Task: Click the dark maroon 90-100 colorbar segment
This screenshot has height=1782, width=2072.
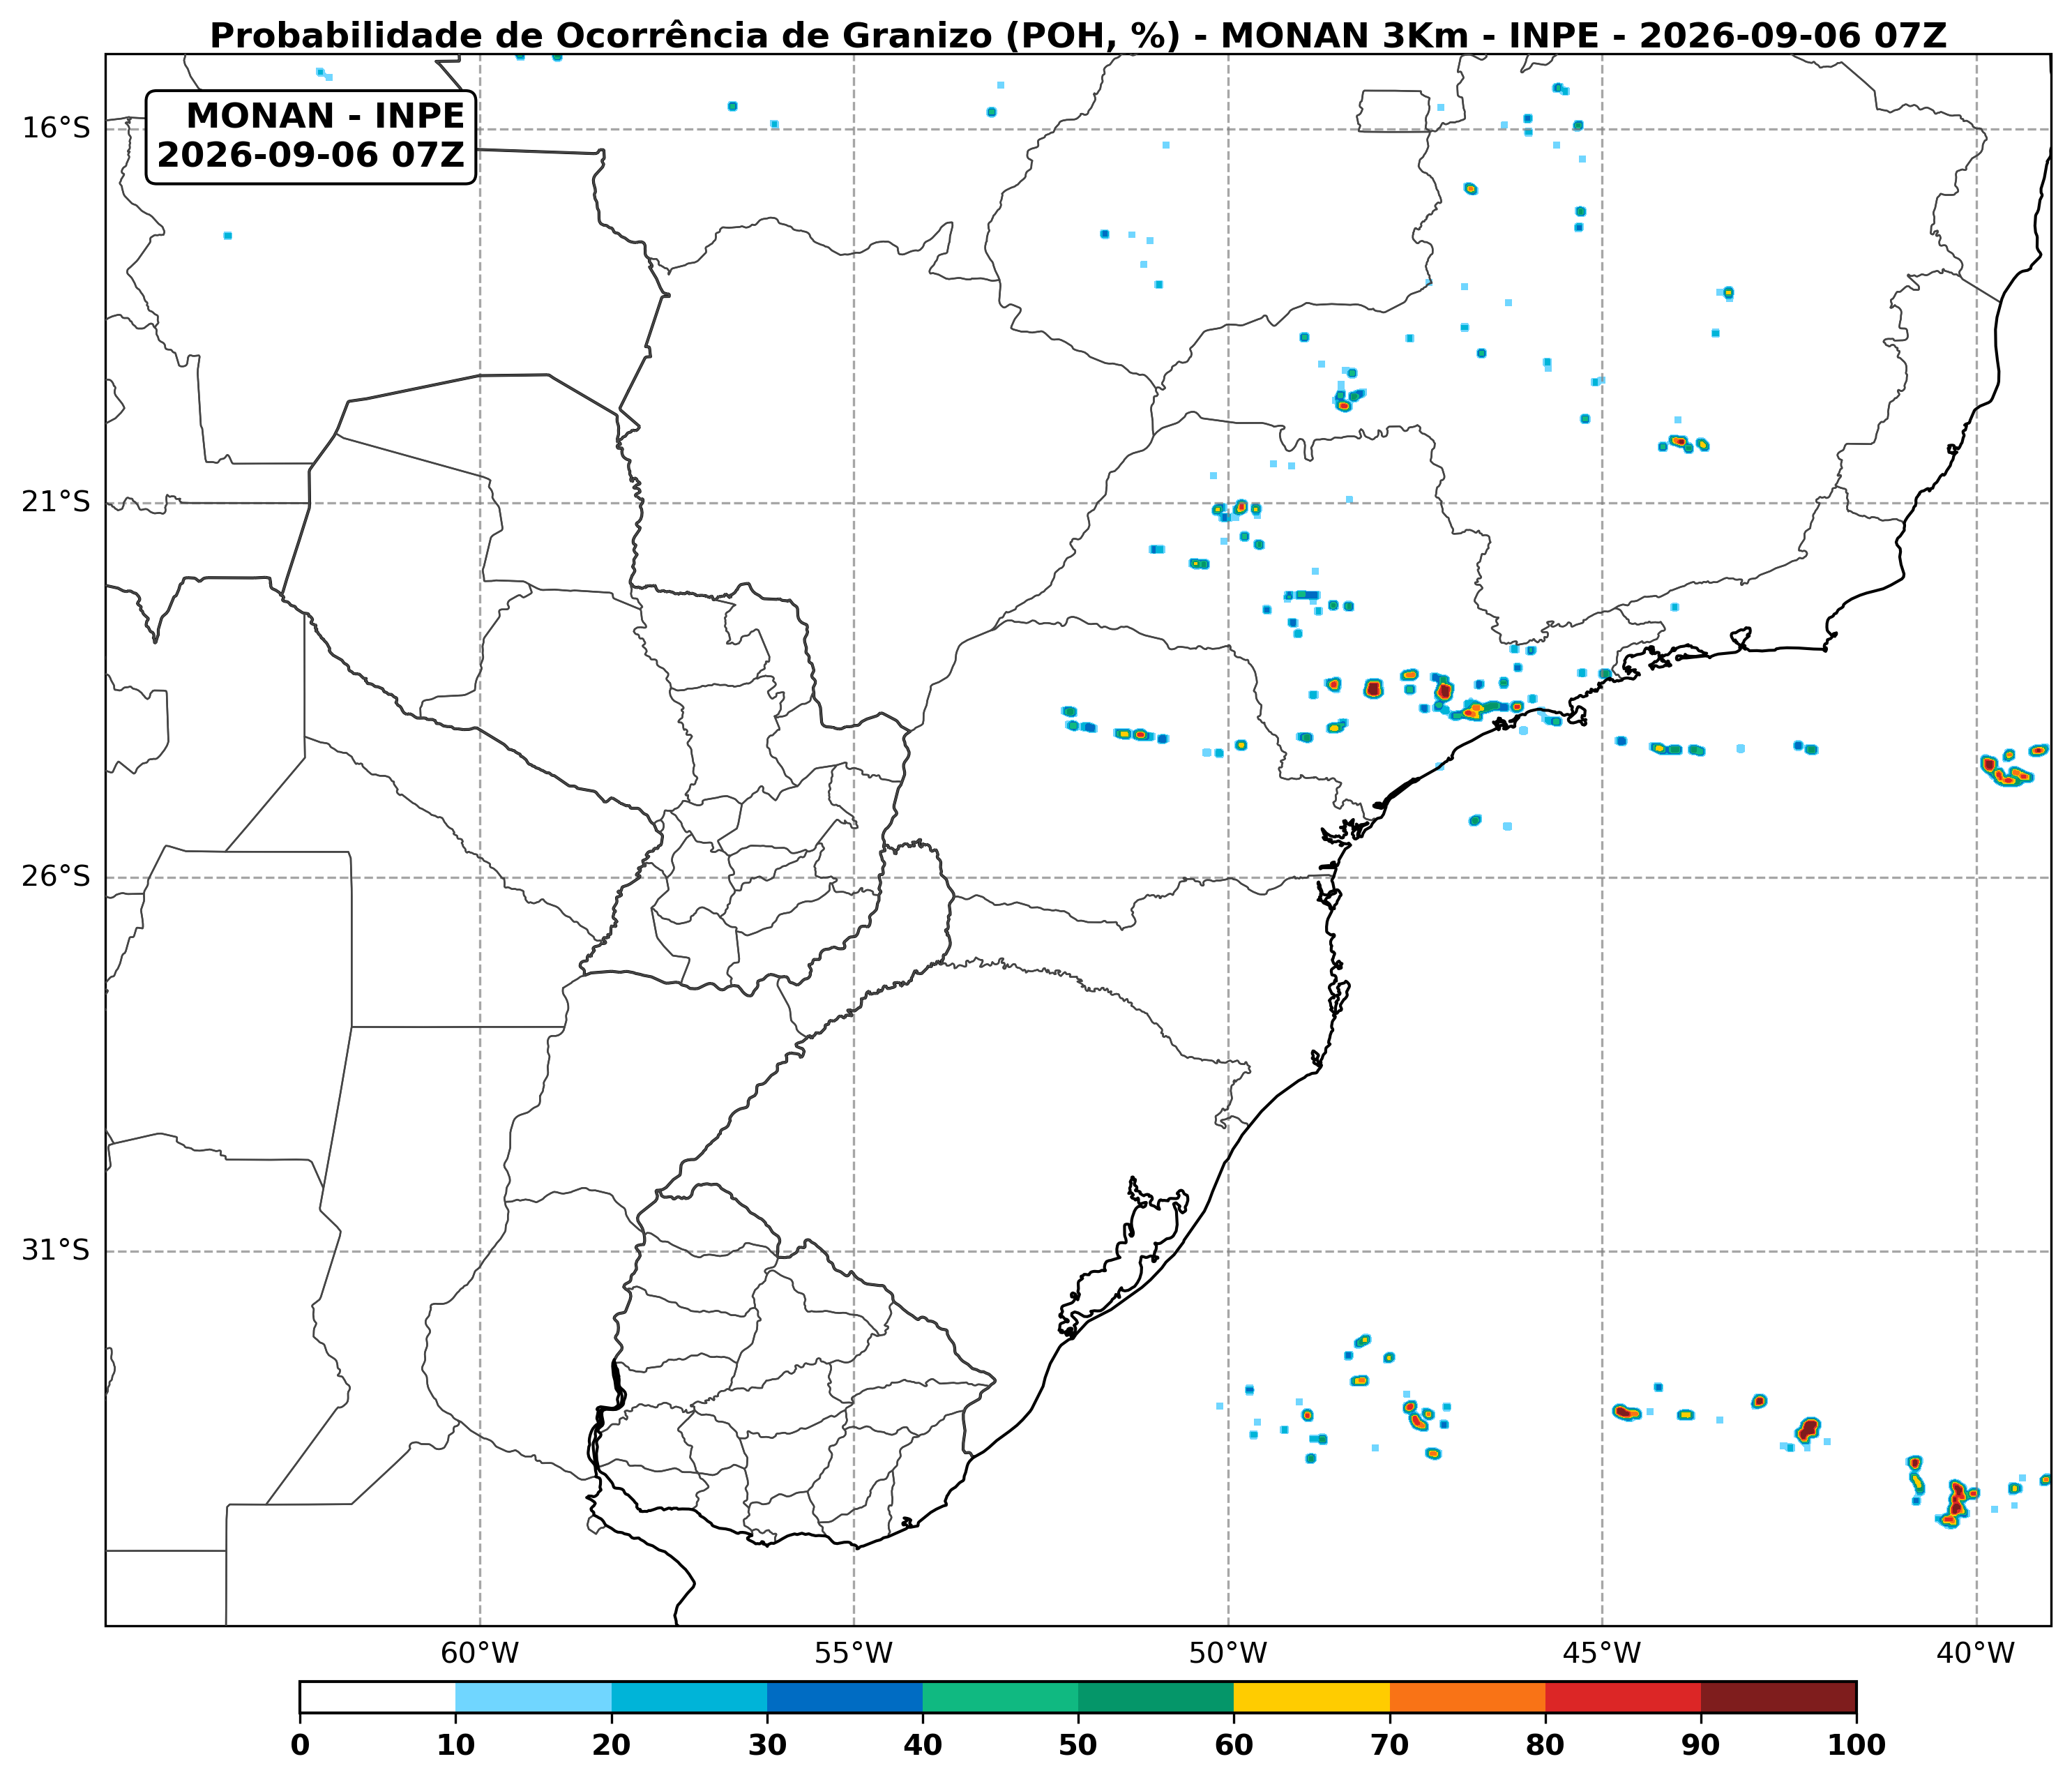Action: (1779, 1696)
